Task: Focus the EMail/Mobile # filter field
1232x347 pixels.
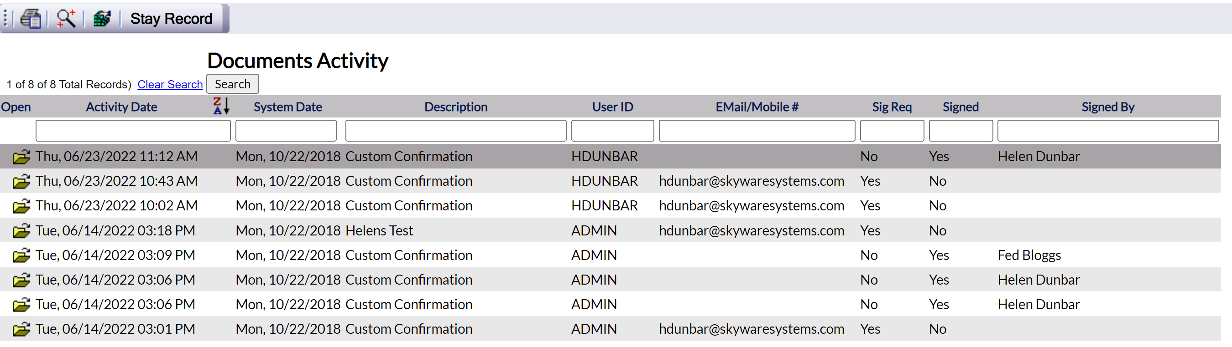Action: click(x=757, y=131)
